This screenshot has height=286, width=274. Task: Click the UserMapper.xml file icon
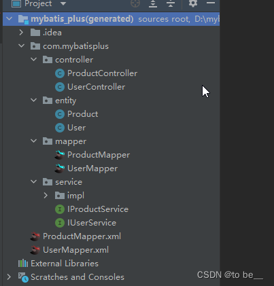(35, 250)
